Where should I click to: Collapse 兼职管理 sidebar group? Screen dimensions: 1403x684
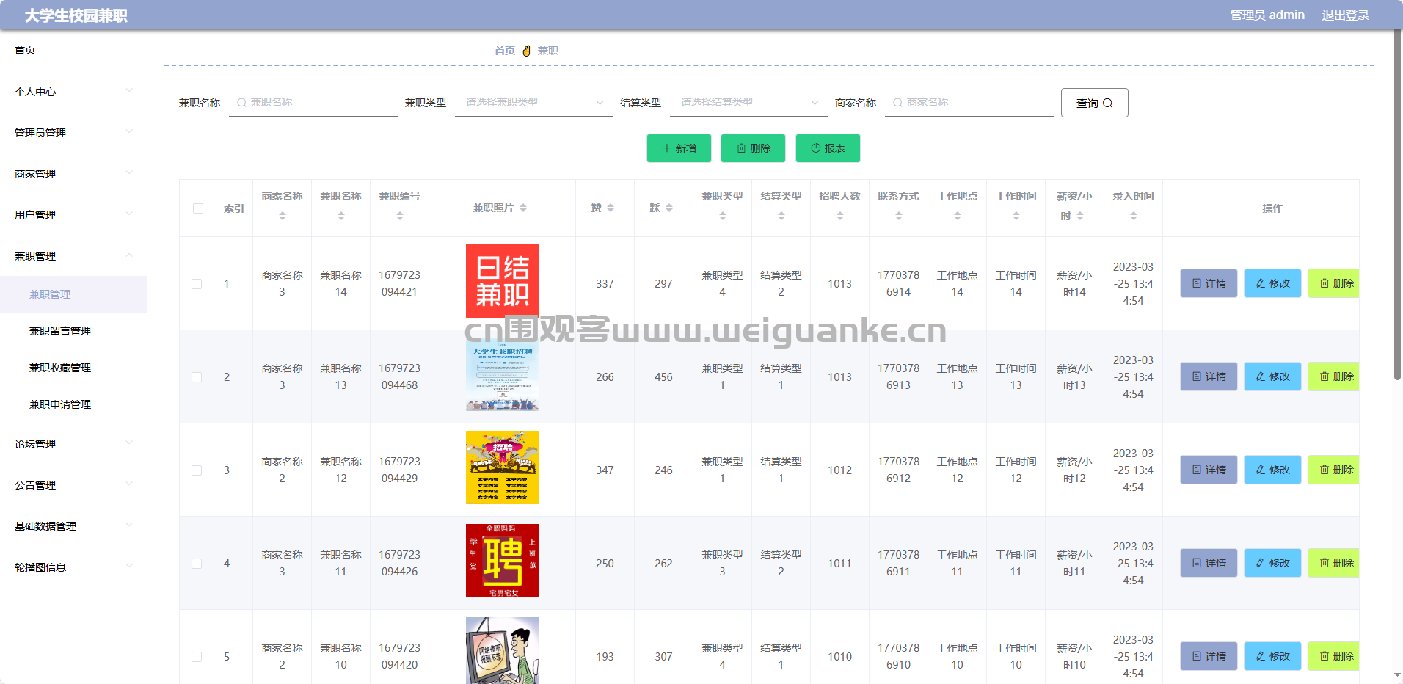coord(73,256)
